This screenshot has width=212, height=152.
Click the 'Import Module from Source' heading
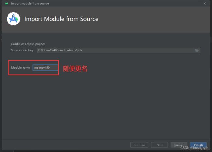[61, 19]
